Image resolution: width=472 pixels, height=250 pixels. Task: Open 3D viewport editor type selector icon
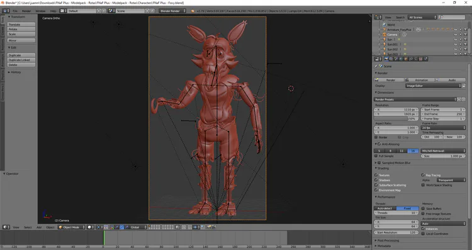(x=6, y=227)
